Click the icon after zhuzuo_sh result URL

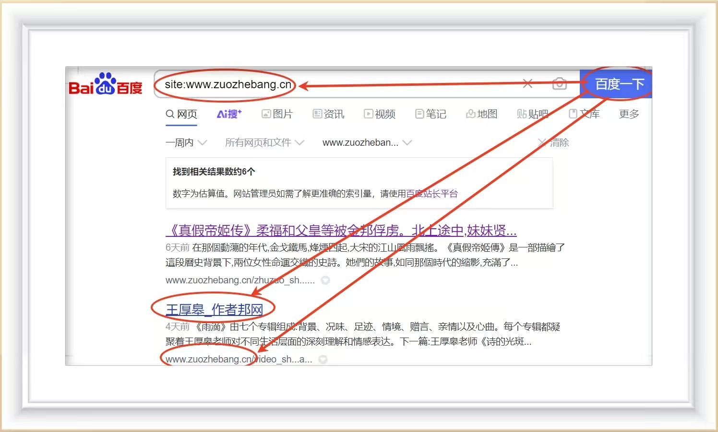(325, 280)
